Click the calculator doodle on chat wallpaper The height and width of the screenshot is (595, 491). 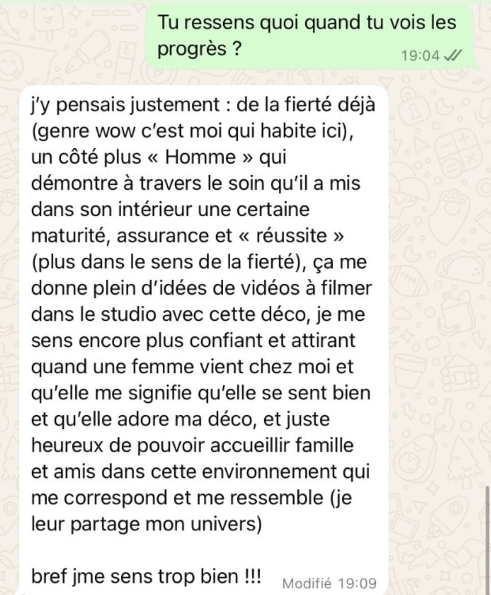point(457,153)
